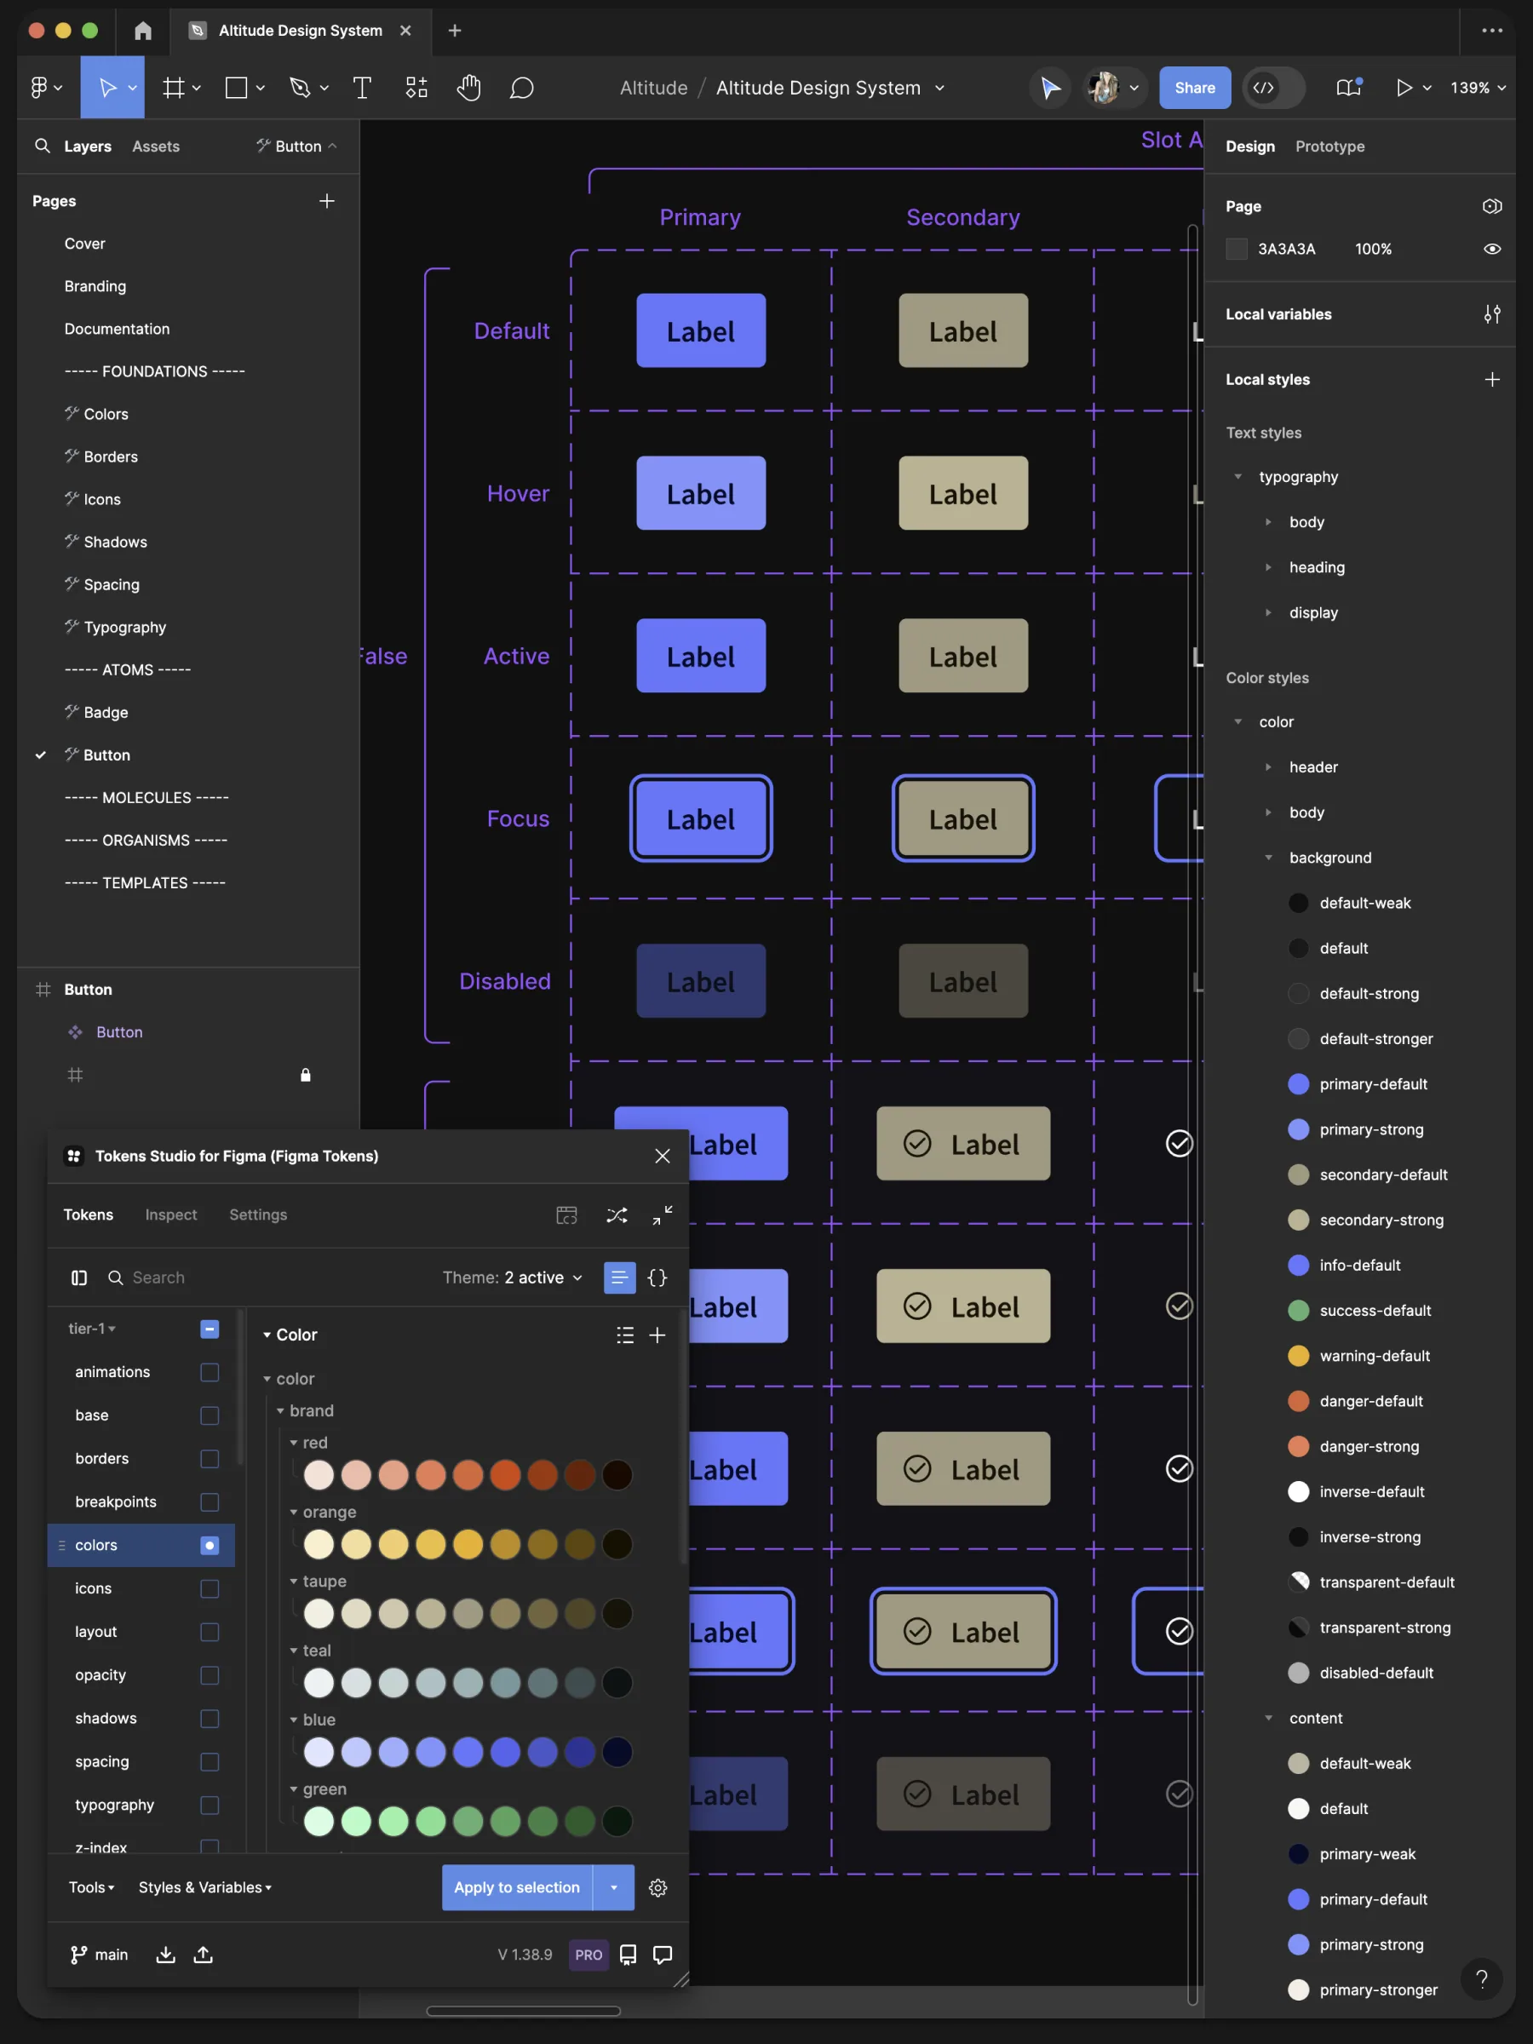Switch to the Prototype tab
This screenshot has width=1533, height=2044.
coord(1329,146)
